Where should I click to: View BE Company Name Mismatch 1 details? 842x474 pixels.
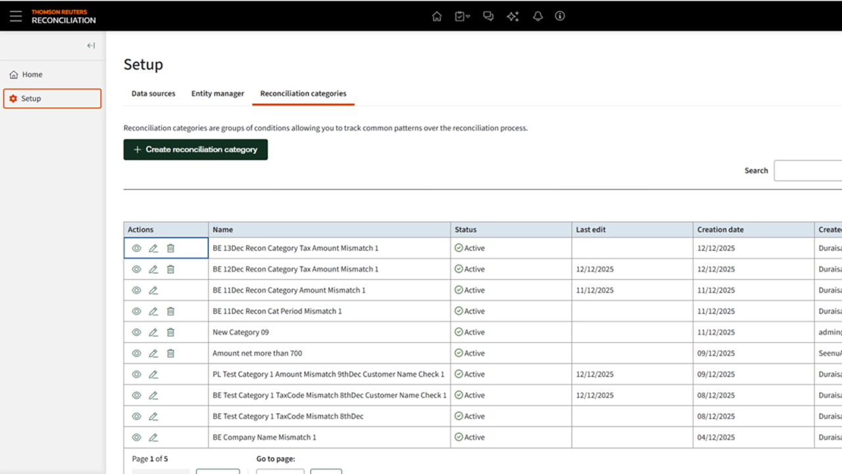(x=137, y=437)
